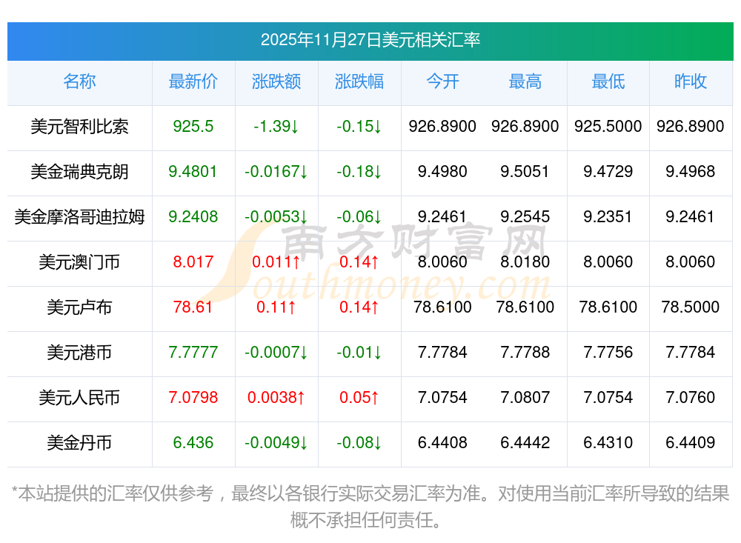Screen dimensions: 741x543
Task: Select highest value 8.0180
Action: tap(525, 261)
